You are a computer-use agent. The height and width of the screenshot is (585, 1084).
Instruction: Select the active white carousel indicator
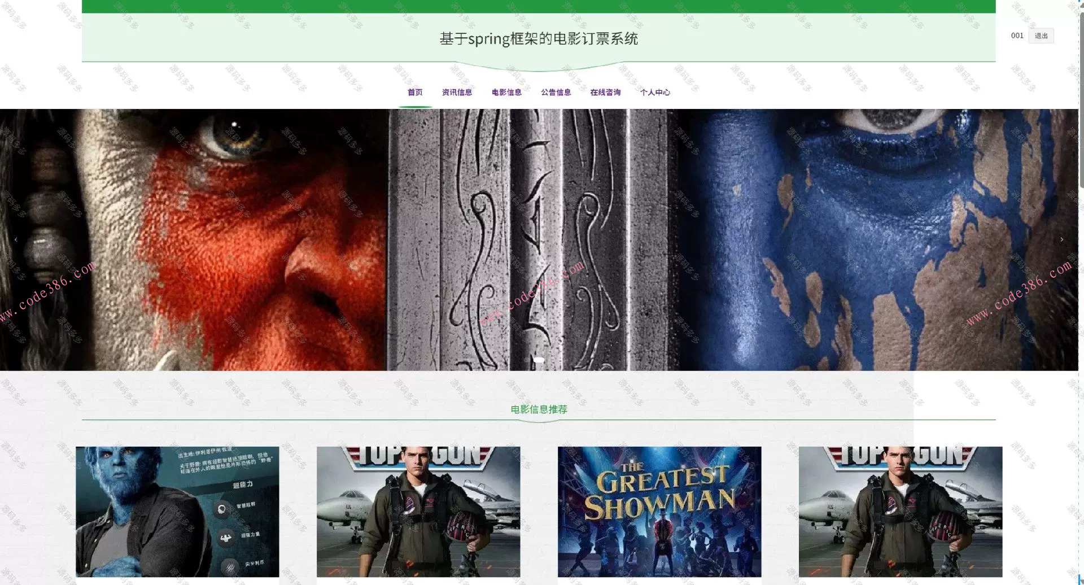pyautogui.click(x=539, y=360)
